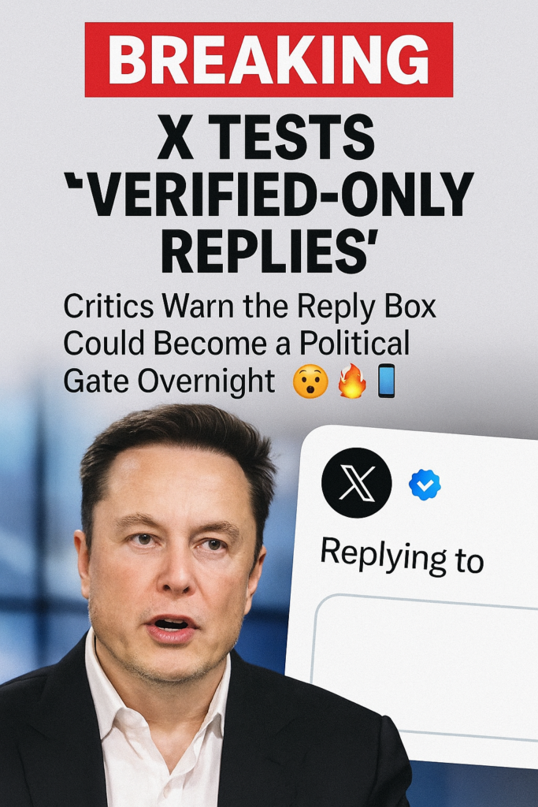This screenshot has width=538, height=807.
Task: Click the opening quote mark before VERIFIED
Action: click(x=72, y=180)
